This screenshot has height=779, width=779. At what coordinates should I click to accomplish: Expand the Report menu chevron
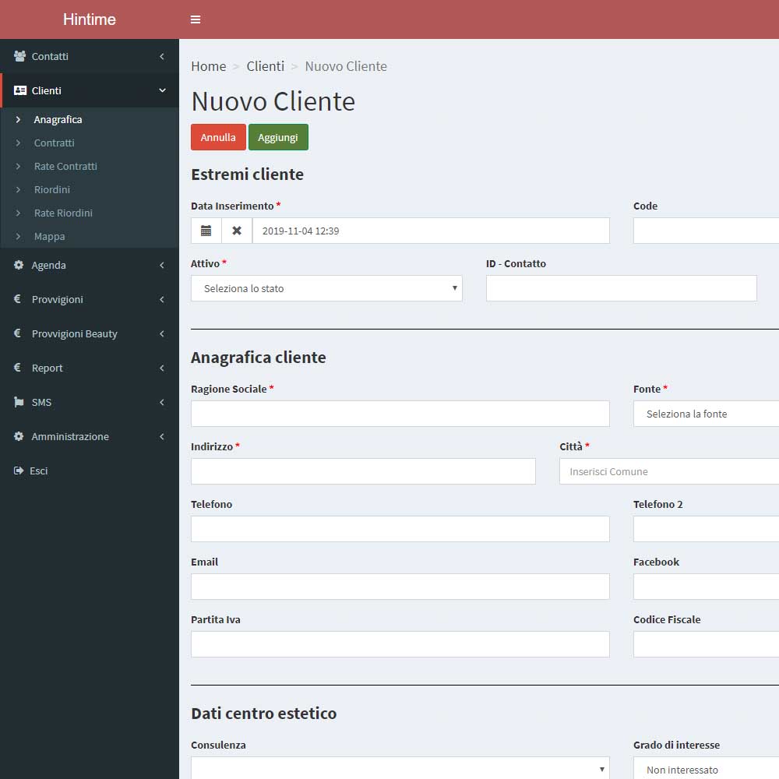pos(162,368)
